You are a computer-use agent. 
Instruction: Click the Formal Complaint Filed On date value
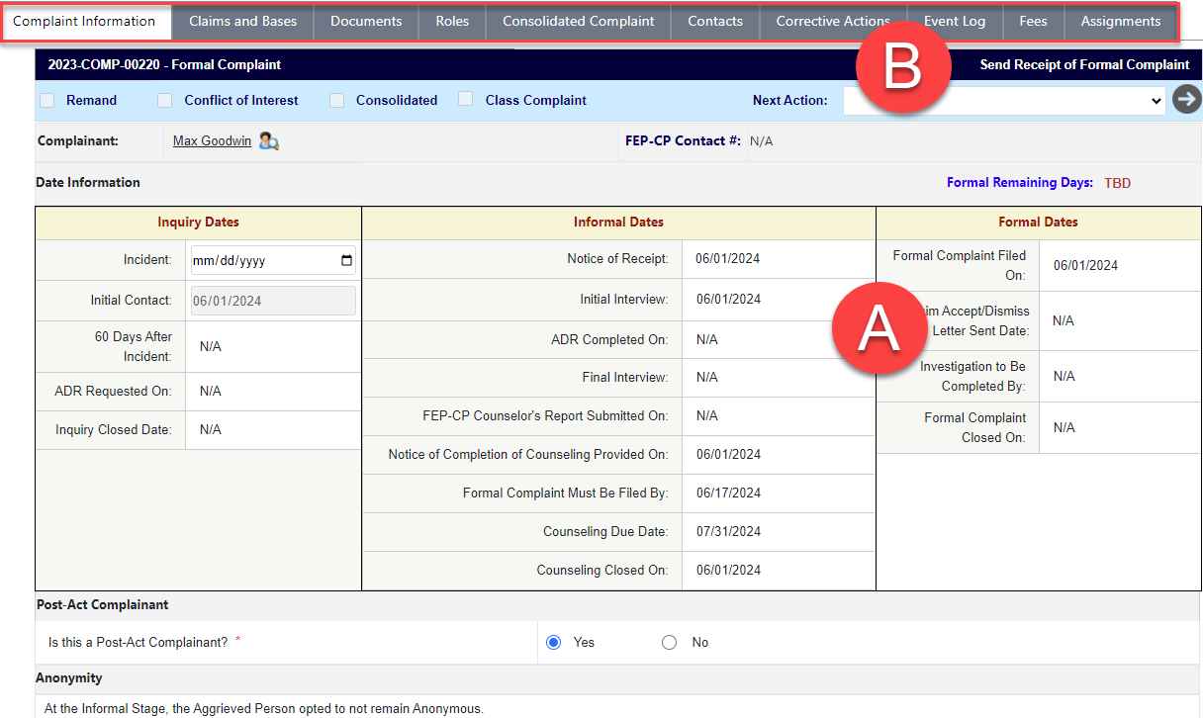coord(1085,266)
